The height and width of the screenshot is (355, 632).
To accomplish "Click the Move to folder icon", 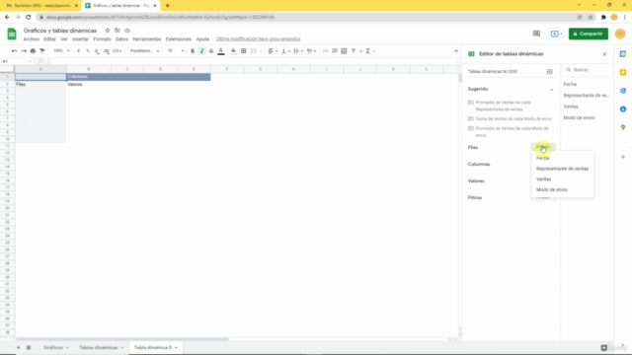I will 118,31.
